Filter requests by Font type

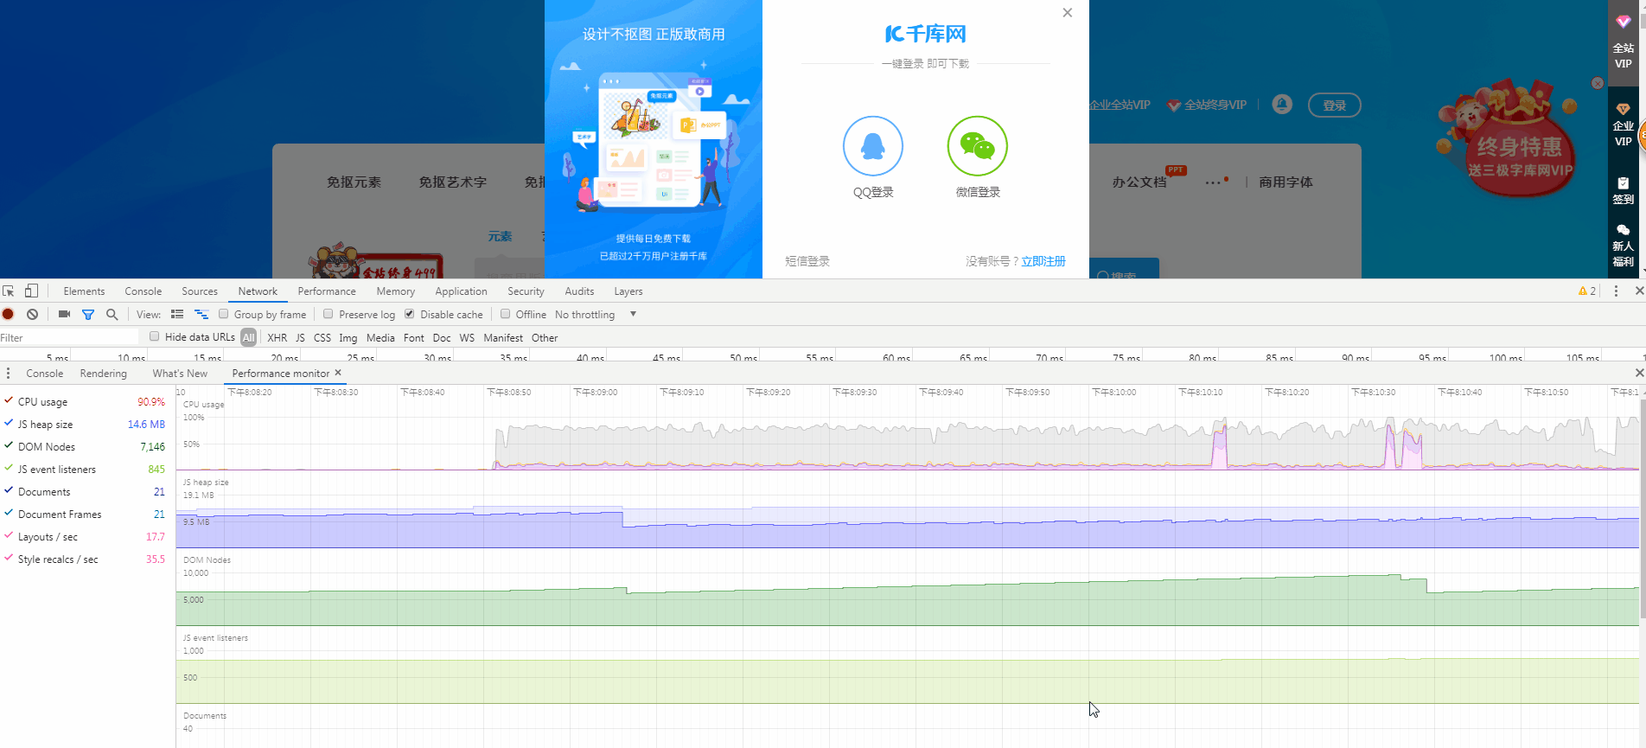pos(414,338)
